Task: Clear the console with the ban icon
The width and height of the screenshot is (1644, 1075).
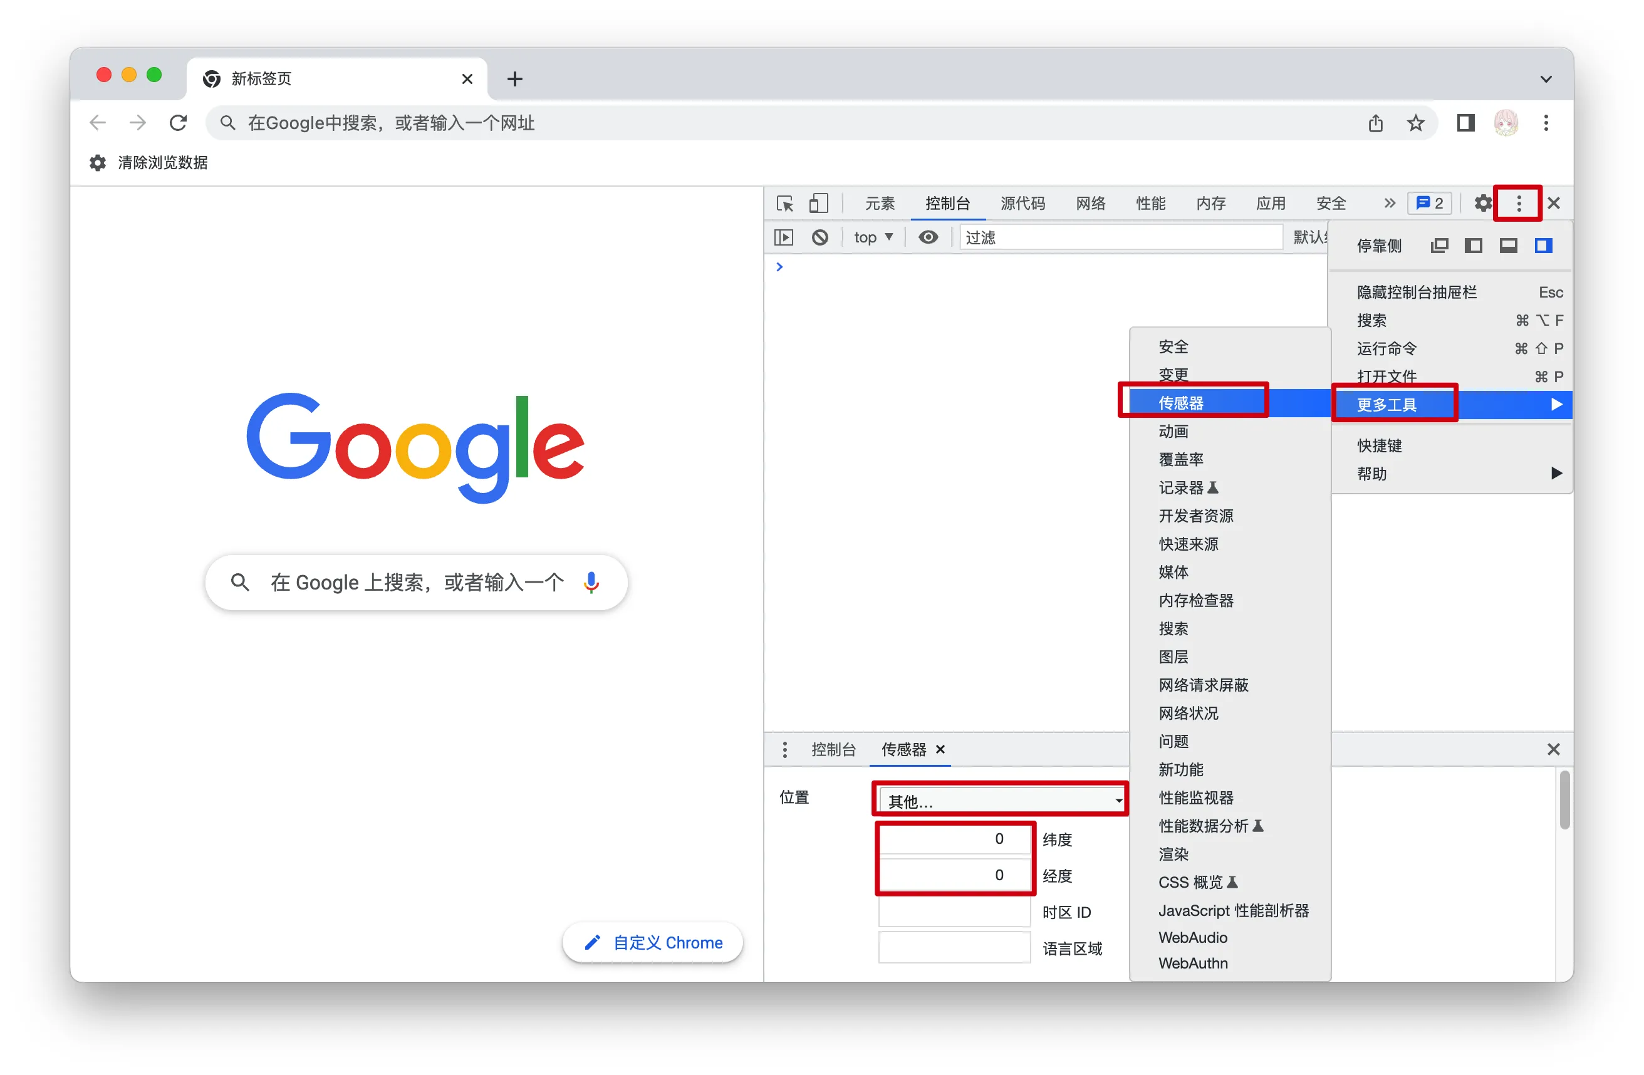Action: point(820,237)
